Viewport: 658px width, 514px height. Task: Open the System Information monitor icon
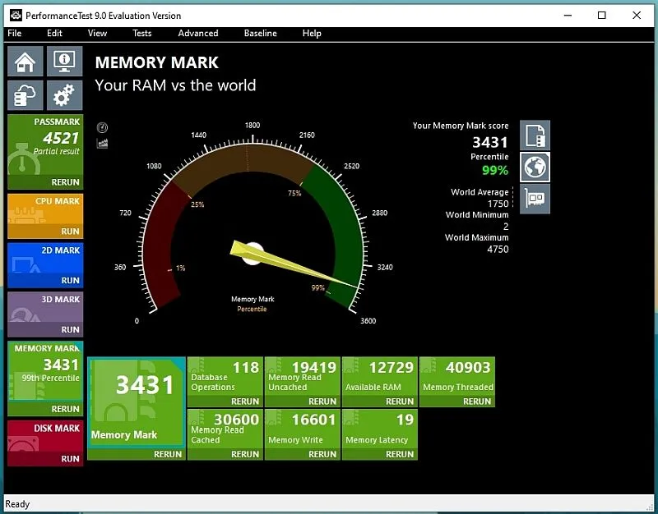pos(64,62)
